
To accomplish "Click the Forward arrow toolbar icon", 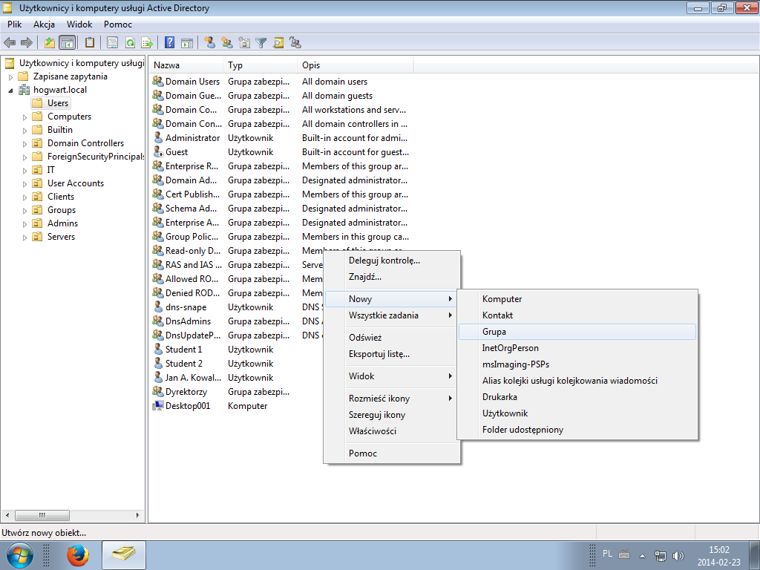I will 27,42.
